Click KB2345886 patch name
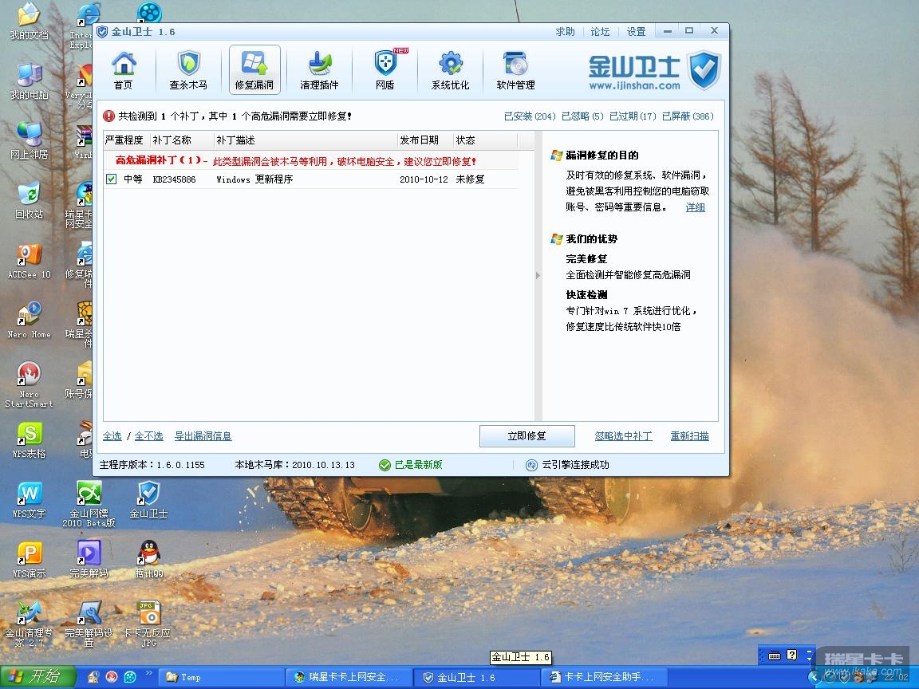Image resolution: width=919 pixels, height=689 pixels. point(174,179)
